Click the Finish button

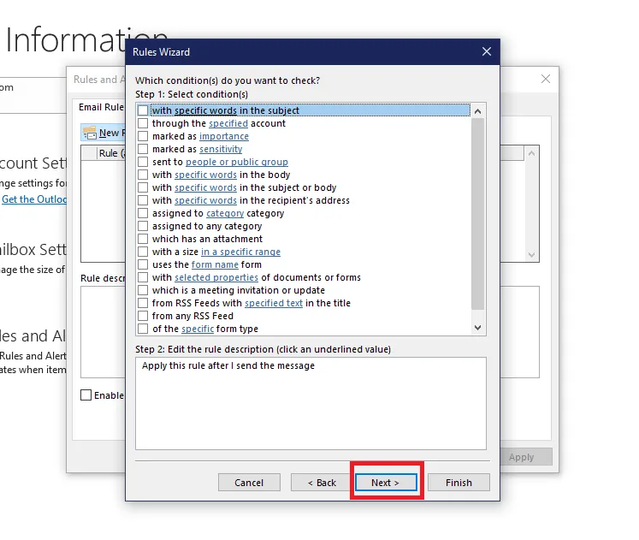pos(459,483)
